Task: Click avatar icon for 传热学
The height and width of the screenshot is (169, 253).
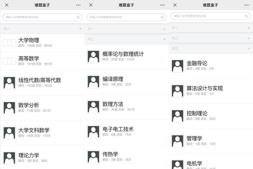Action: click(x=93, y=157)
